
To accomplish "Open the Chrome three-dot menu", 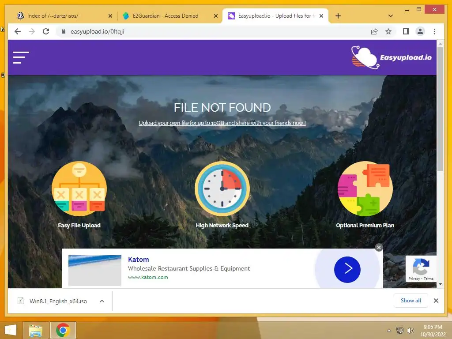I will (434, 31).
